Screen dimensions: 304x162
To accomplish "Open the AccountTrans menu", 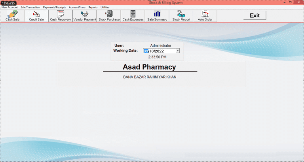I will [77, 8].
